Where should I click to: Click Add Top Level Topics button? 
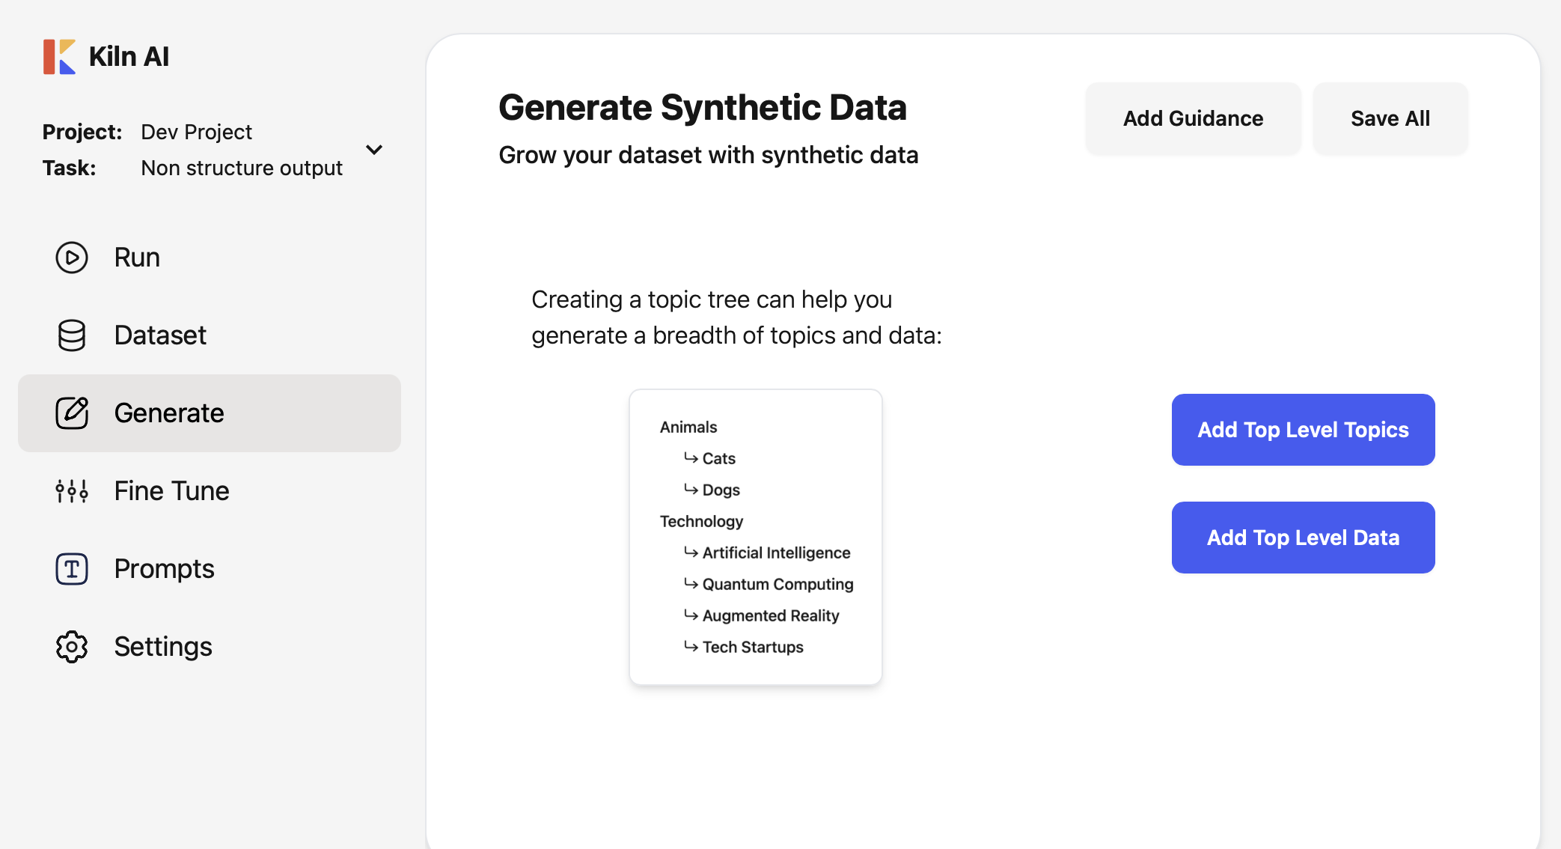[x=1303, y=430]
